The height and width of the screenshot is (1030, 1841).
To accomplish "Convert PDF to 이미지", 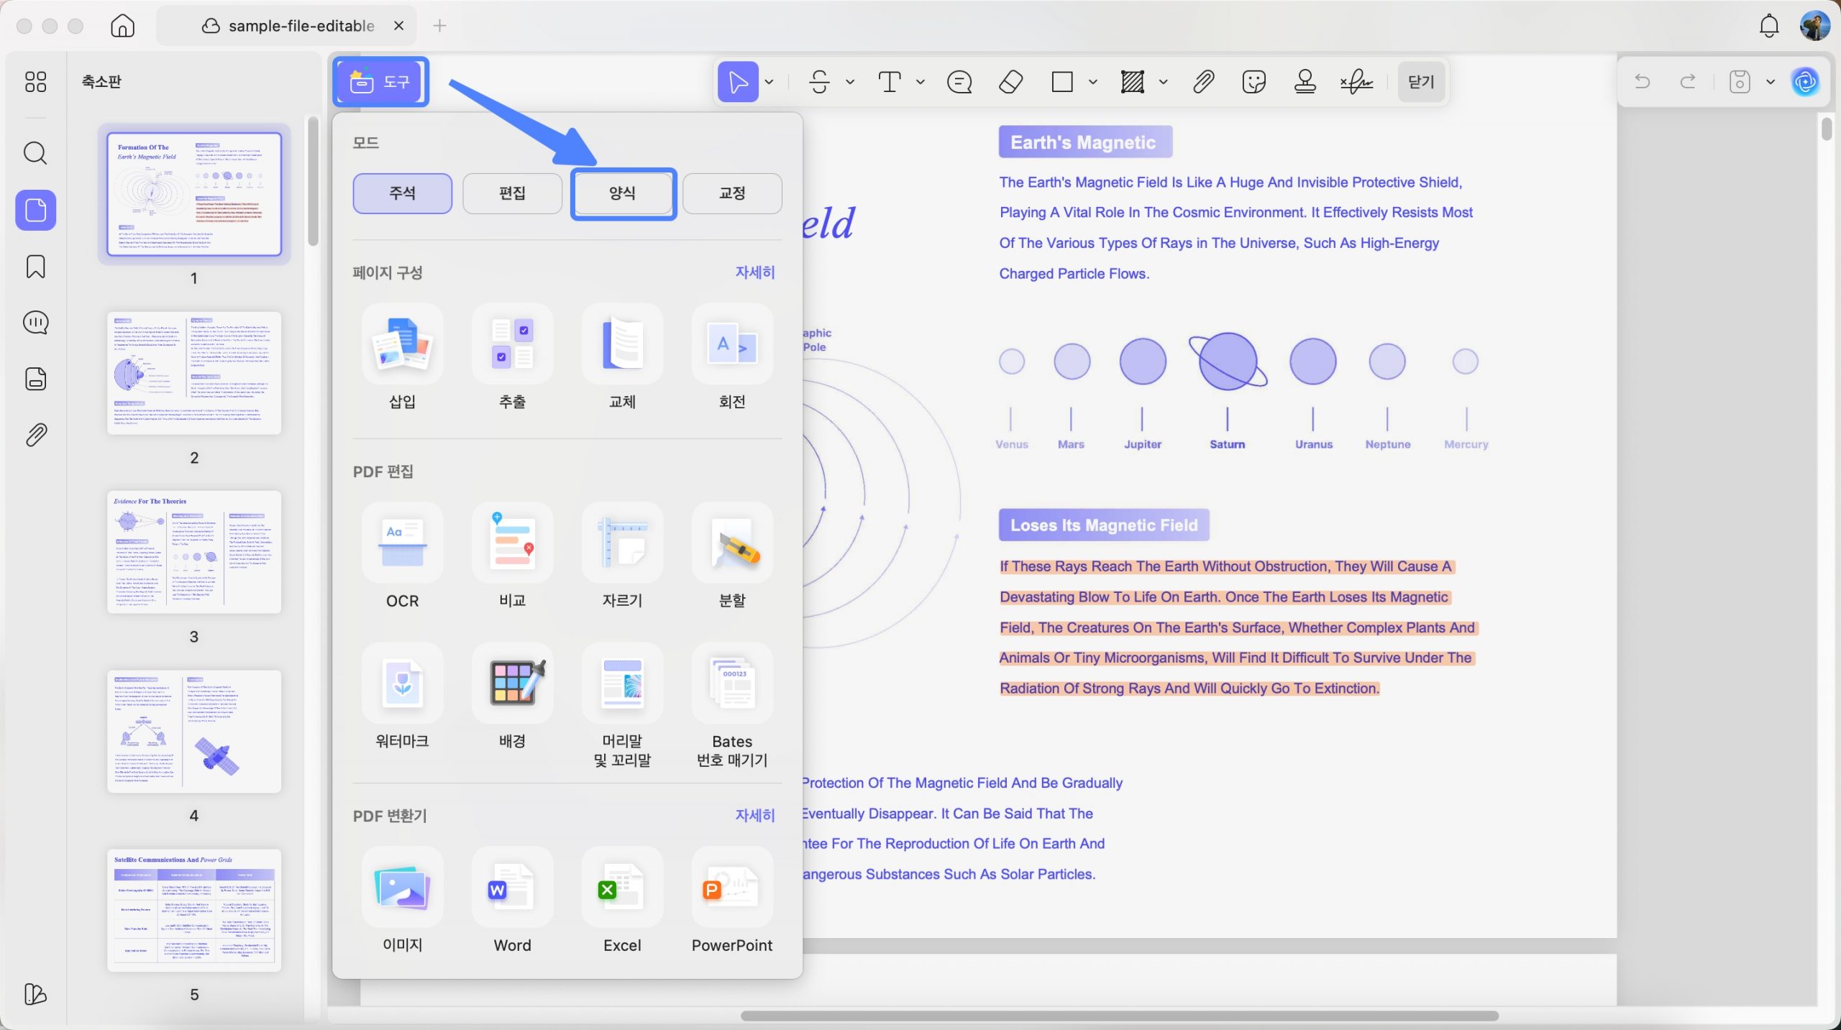I will tap(402, 901).
